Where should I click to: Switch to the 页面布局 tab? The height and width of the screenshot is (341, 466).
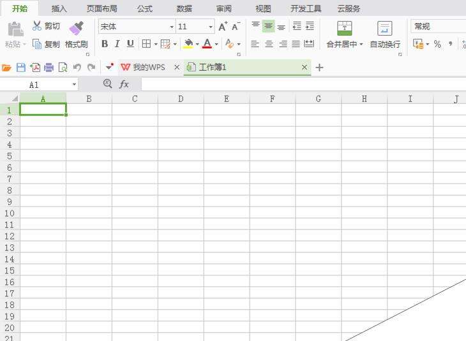(x=102, y=9)
